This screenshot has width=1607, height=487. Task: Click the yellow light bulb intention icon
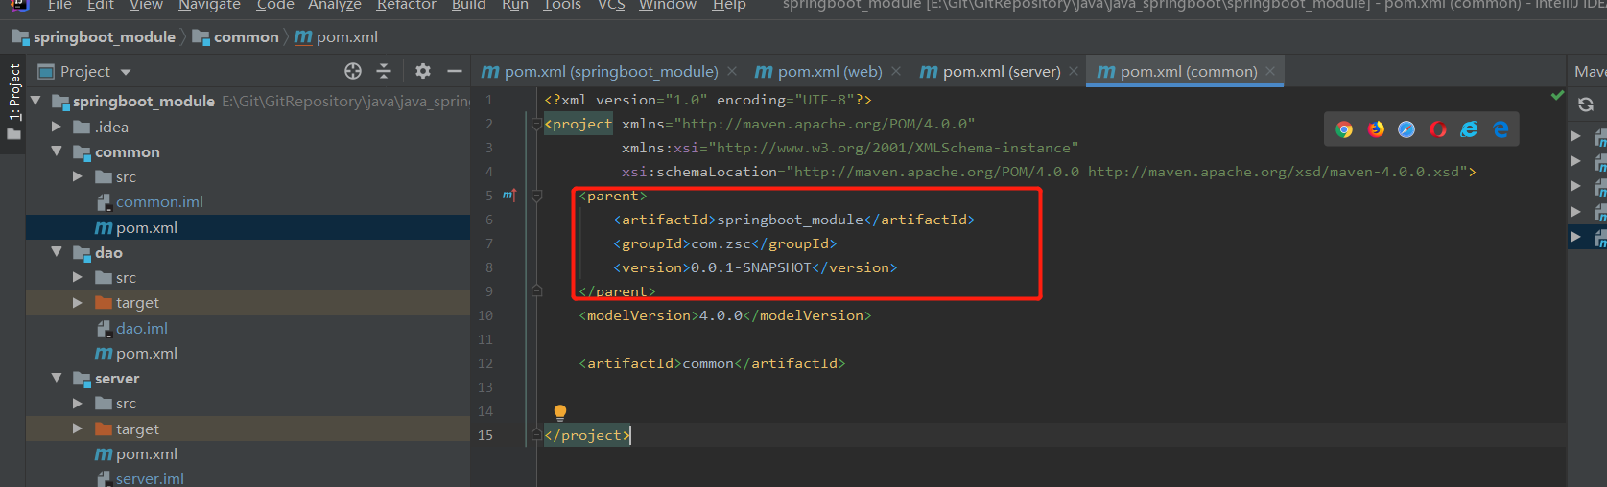tap(560, 413)
